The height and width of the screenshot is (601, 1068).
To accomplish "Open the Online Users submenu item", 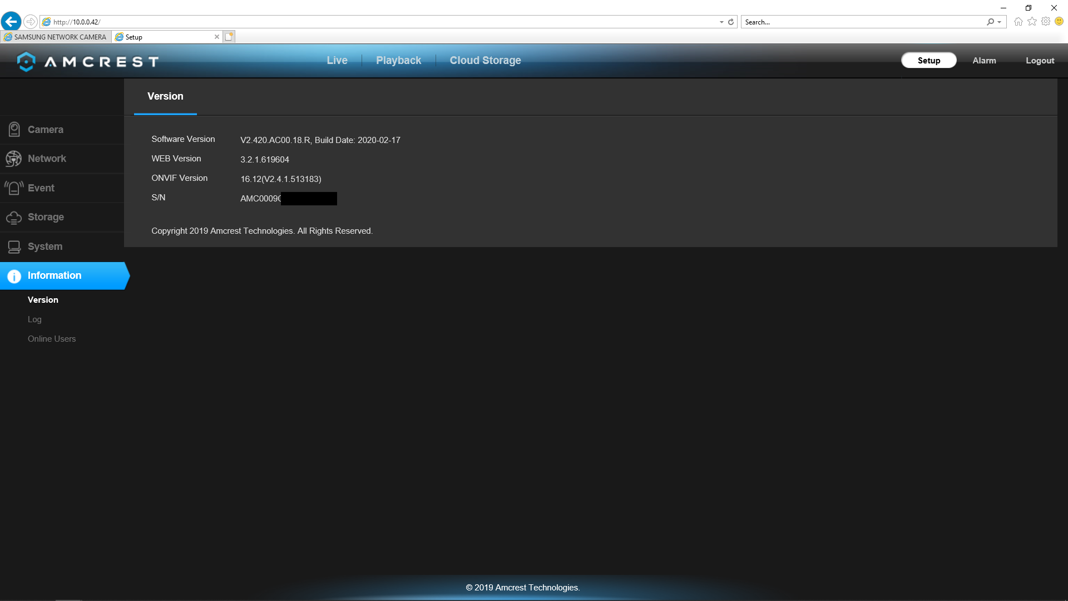I will click(x=52, y=339).
